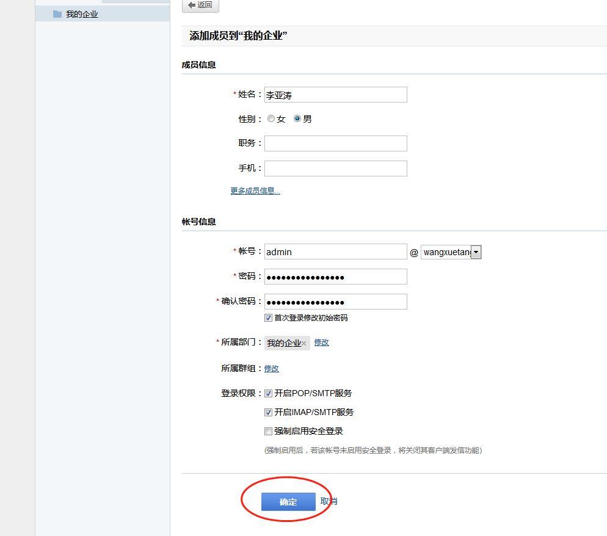Disable the 开启IMAP/SMTP服务 checkbox
The height and width of the screenshot is (536, 607).
(268, 412)
